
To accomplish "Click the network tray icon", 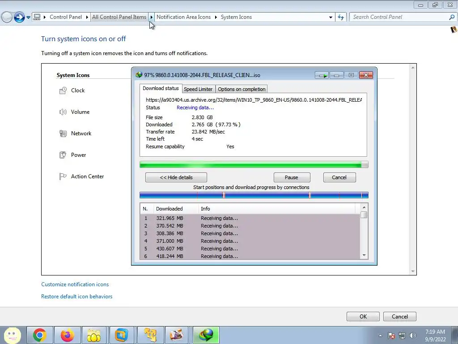I will 402,335.
